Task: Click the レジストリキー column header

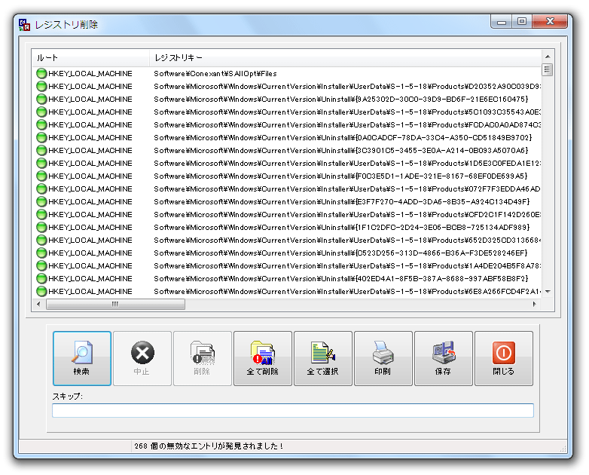Action: coord(345,58)
